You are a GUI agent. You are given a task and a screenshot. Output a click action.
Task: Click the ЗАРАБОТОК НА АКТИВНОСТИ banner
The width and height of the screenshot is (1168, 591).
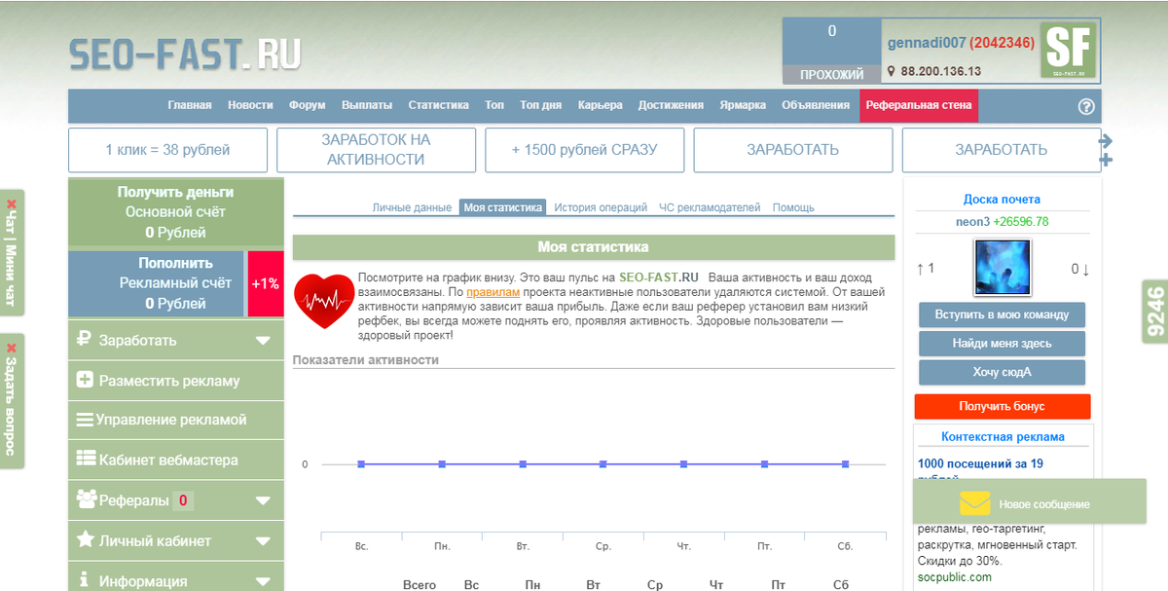click(x=377, y=150)
